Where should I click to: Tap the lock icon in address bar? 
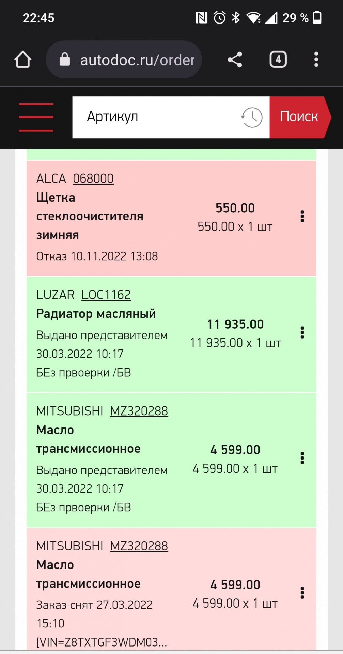[65, 59]
